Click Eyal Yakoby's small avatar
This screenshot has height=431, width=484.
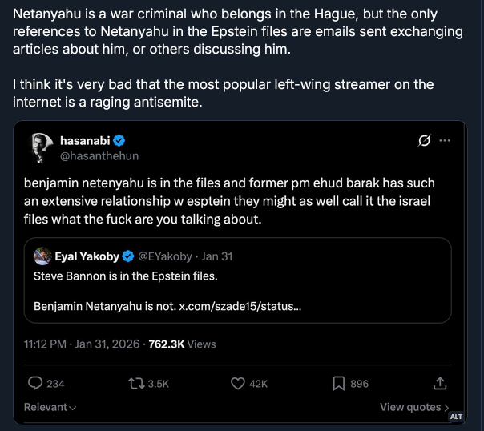click(x=42, y=256)
